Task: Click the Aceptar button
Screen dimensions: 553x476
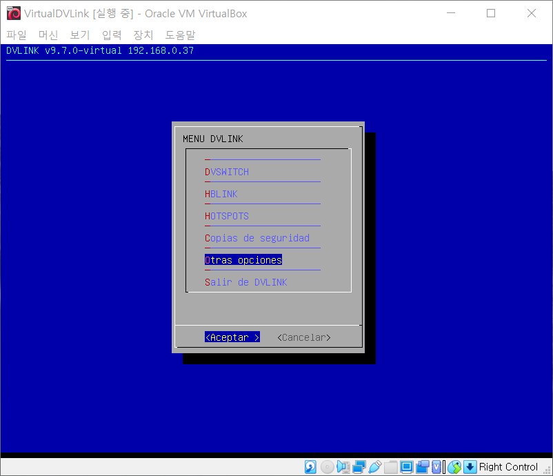Action: point(232,337)
